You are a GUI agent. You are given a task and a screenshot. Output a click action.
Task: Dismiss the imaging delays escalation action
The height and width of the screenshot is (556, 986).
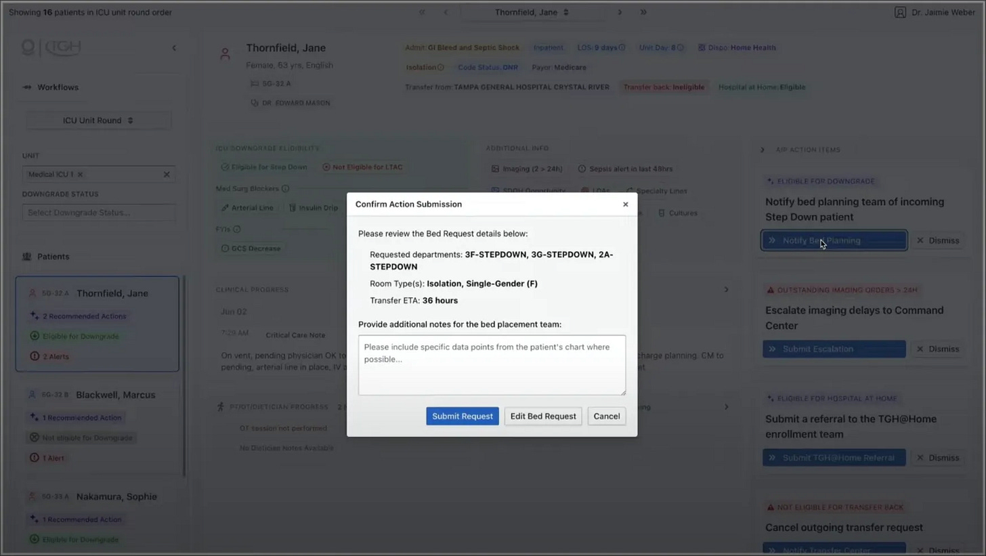coord(937,349)
